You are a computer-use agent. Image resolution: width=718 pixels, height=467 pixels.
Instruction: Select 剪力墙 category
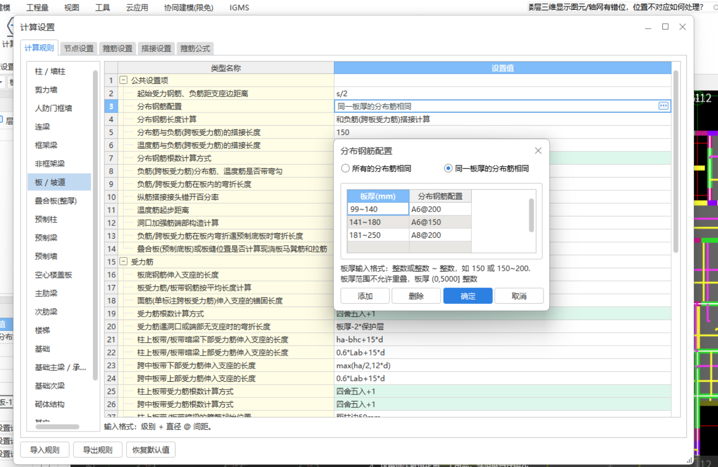(60, 90)
